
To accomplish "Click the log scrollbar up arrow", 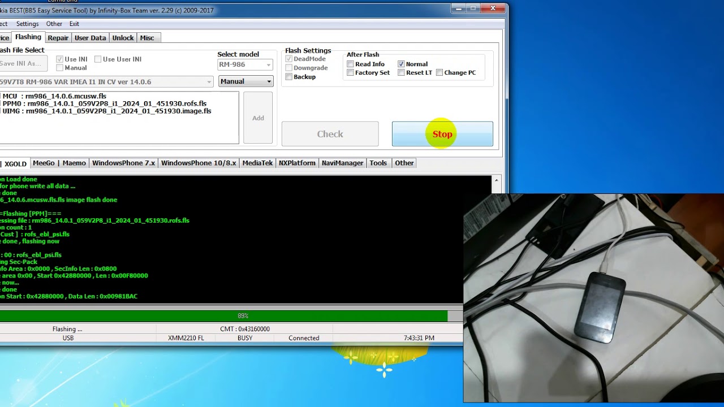I will 496,180.
